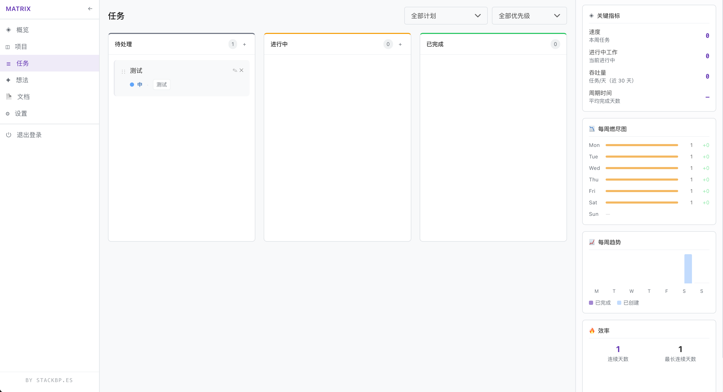Click the BY STACKBP.ES footer link

tap(49, 380)
